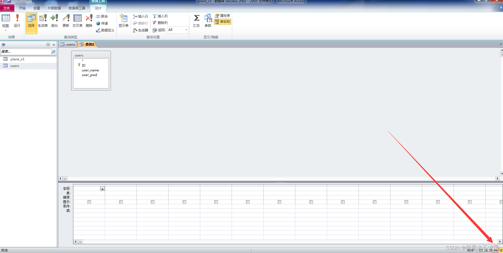
Task: Click the navigation pane search field
Action: (26, 52)
